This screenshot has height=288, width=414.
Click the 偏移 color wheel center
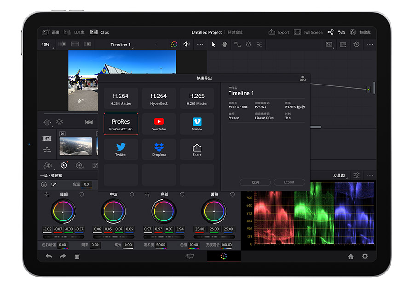click(214, 211)
